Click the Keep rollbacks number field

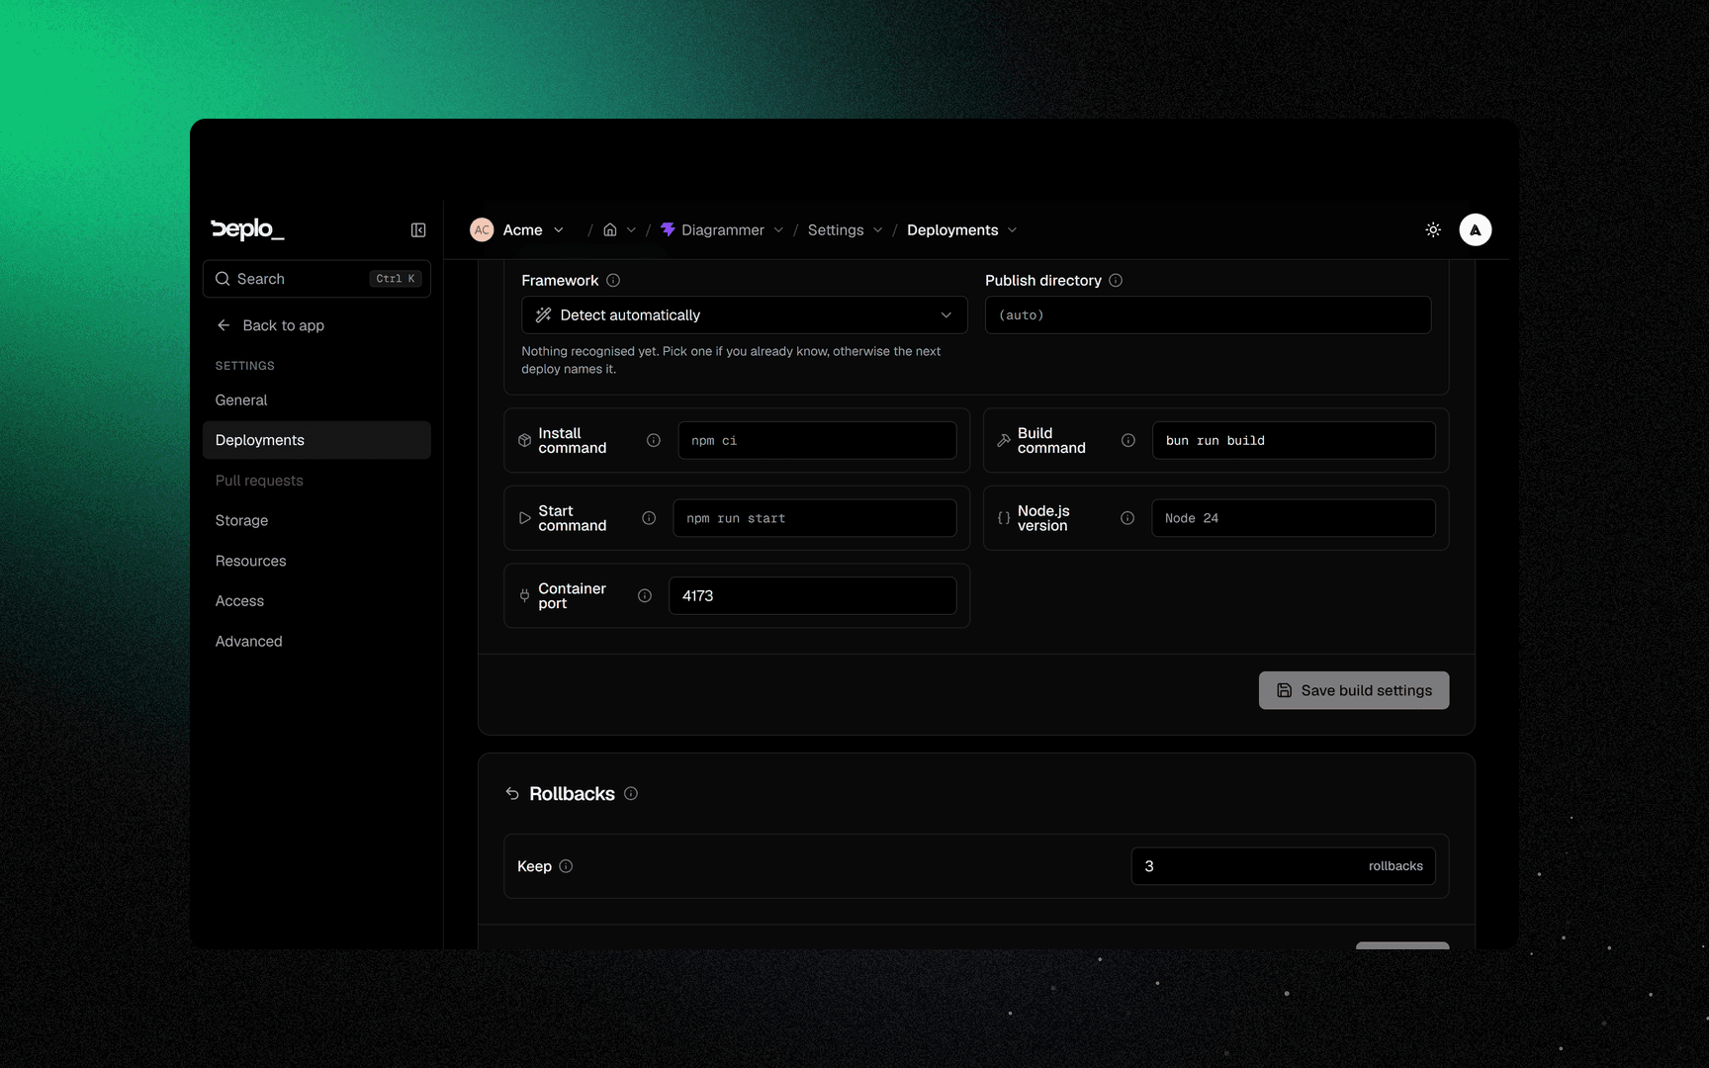[1284, 866]
